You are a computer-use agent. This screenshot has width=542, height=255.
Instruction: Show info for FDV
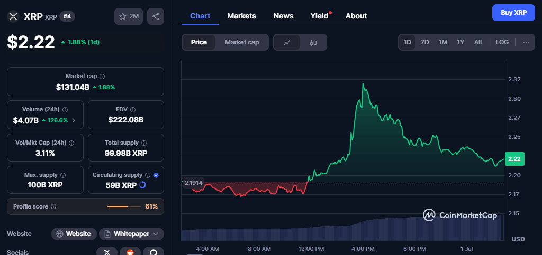133,110
